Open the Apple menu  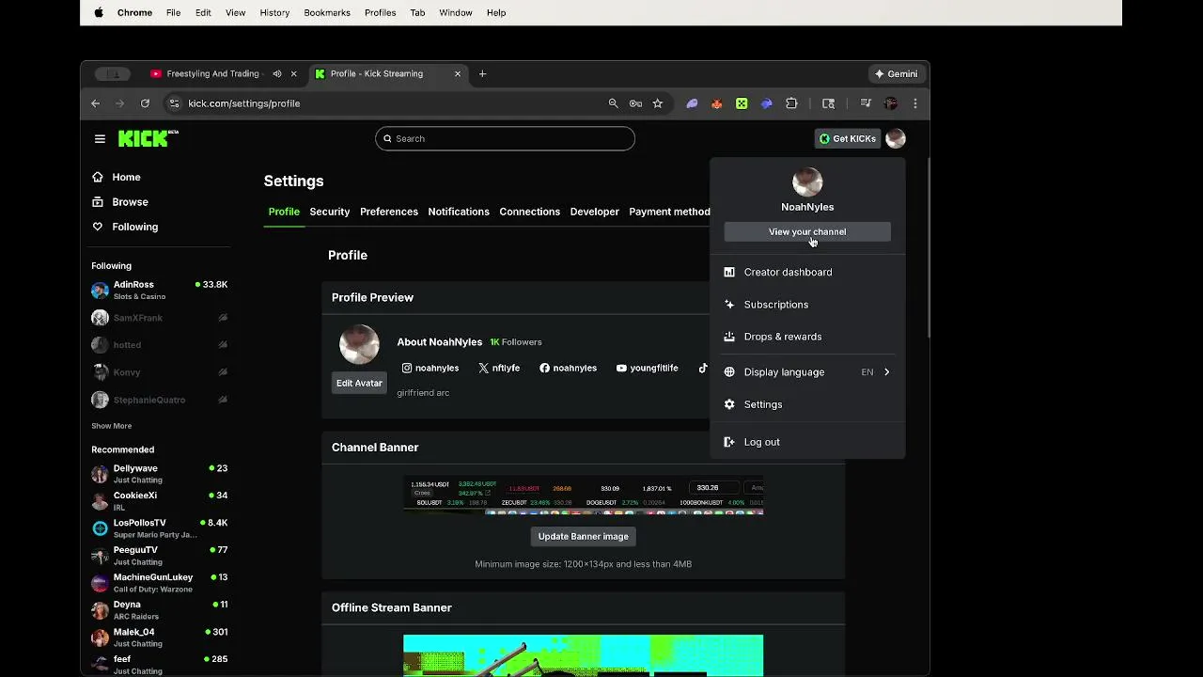[x=99, y=12]
